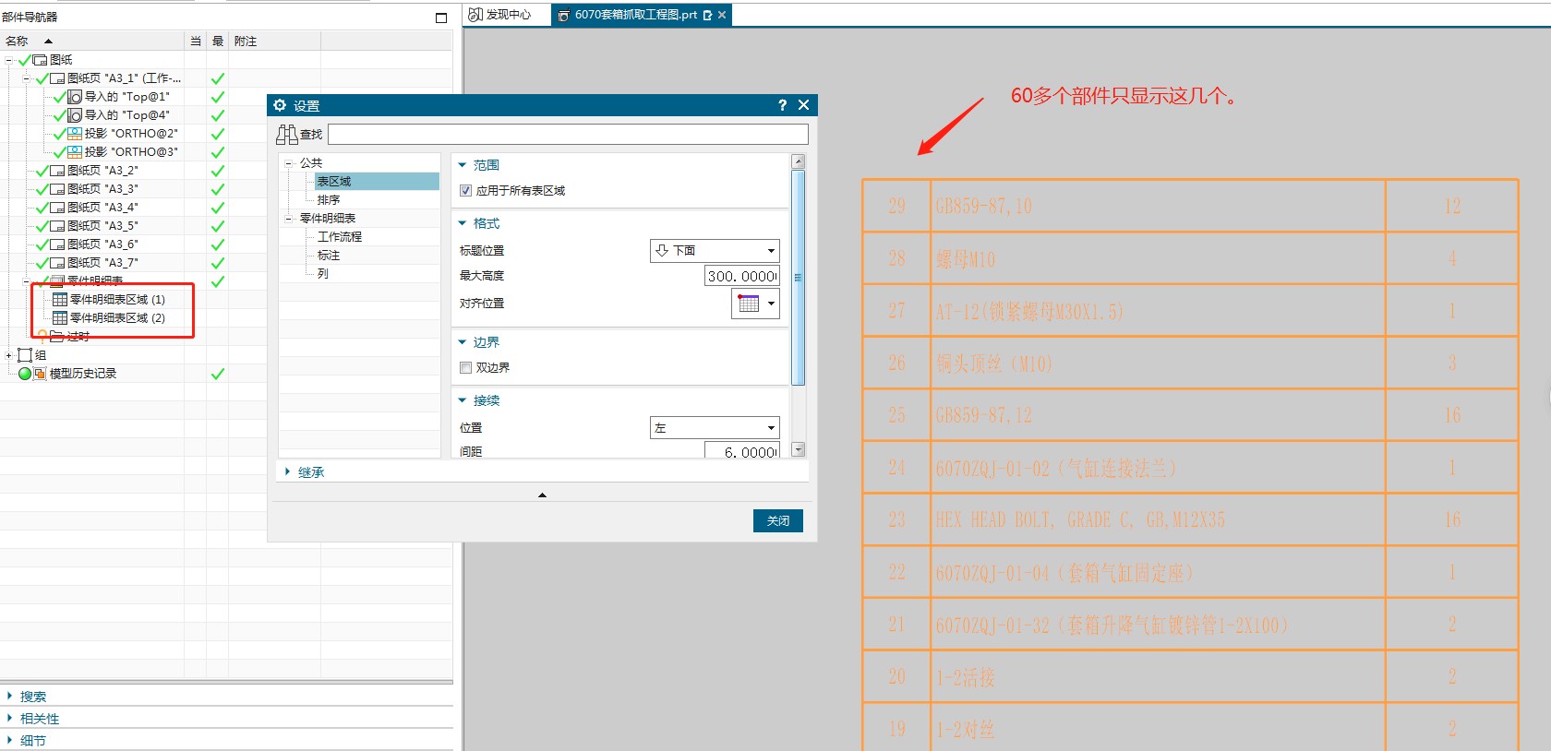The image size is (1551, 751).
Task: Collapse the 边界 section
Action: pos(463,342)
